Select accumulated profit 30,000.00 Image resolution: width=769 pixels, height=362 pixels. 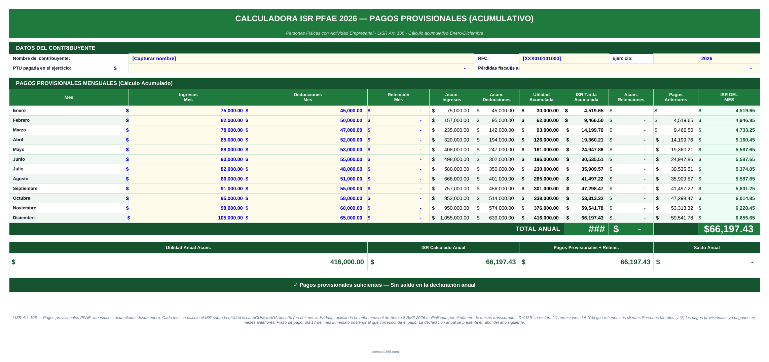(x=542, y=111)
